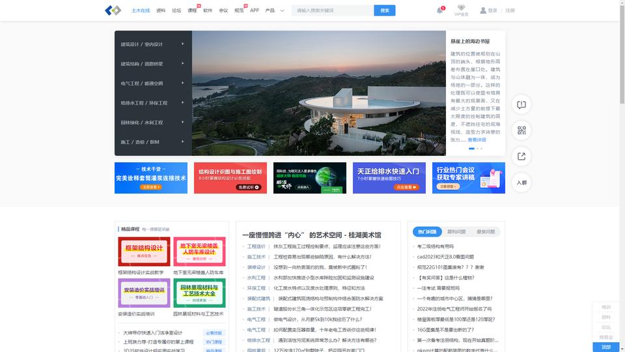This screenshot has width=625, height=352.
Task: Click 给排水工程 tag in article list
Action: [x=258, y=340]
